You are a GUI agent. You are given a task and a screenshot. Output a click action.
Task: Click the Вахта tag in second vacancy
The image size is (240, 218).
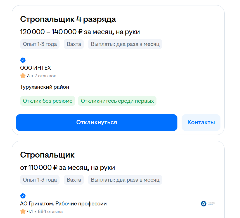74,180
